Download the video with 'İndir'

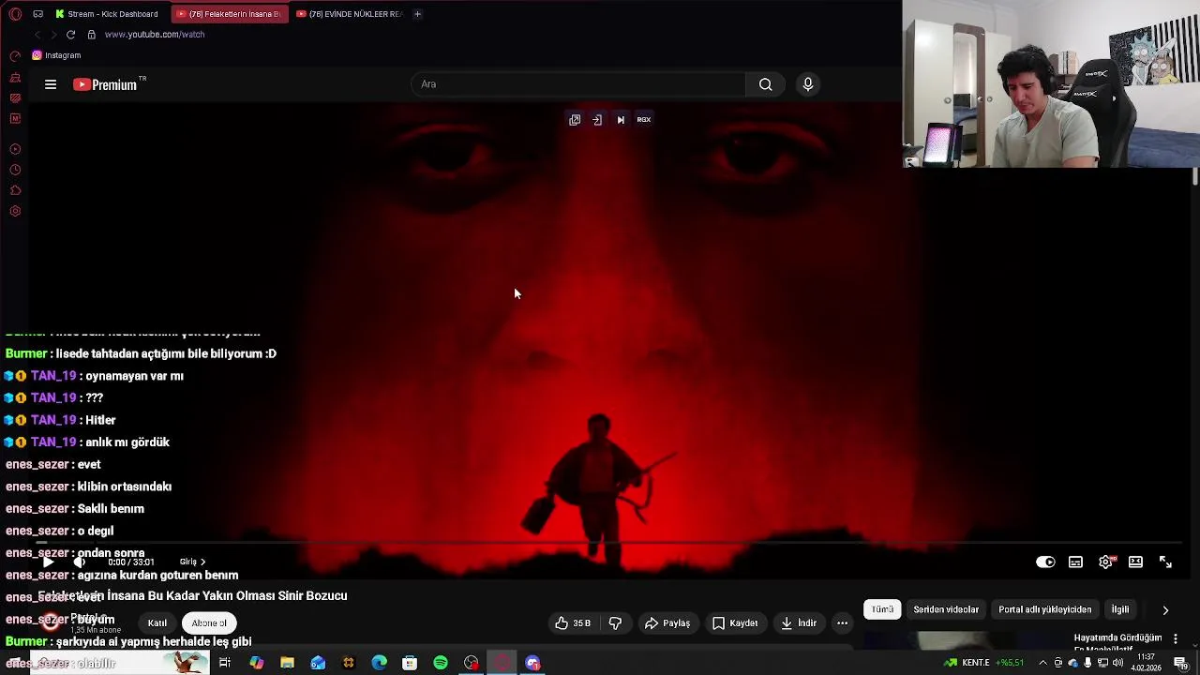tap(799, 623)
